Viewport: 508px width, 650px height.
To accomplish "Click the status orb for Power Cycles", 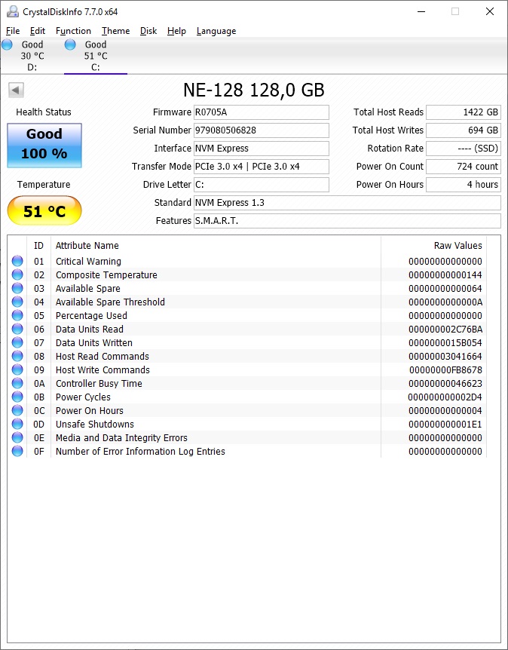I will click(17, 397).
